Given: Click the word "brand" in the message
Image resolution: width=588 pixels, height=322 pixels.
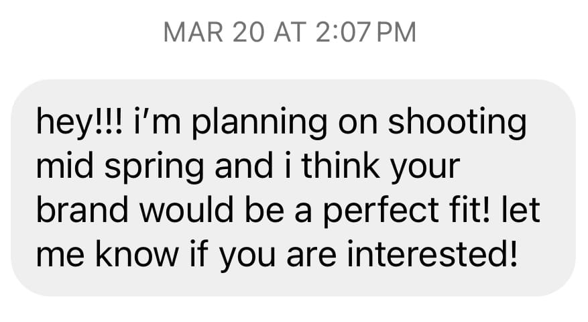Looking at the screenshot, I should (x=82, y=209).
